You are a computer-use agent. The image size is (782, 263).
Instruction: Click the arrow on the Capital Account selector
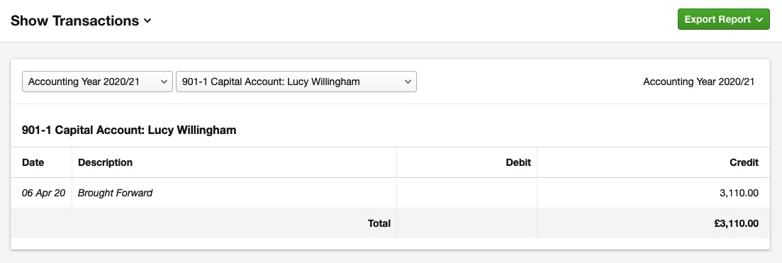point(408,82)
